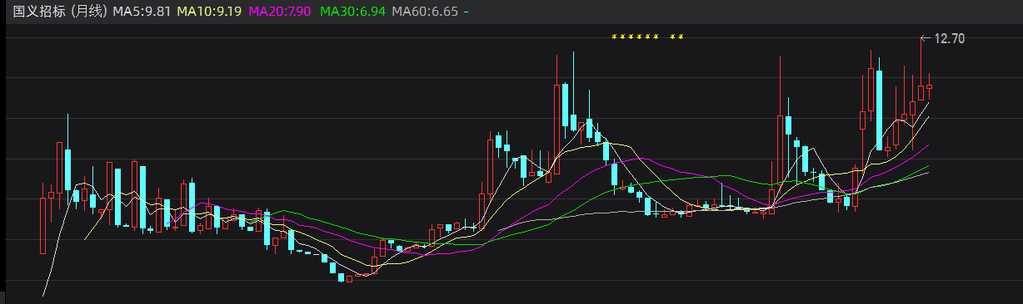Click the yellow star markers row

click(x=647, y=37)
